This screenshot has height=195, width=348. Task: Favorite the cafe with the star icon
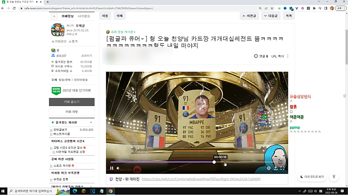[54, 16]
